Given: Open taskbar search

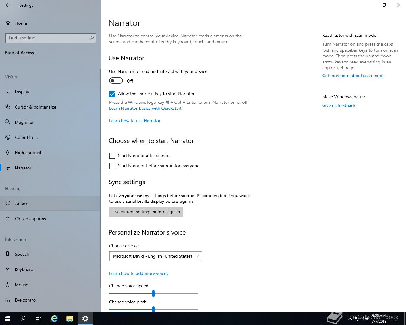Looking at the screenshot, I should click(23, 319).
